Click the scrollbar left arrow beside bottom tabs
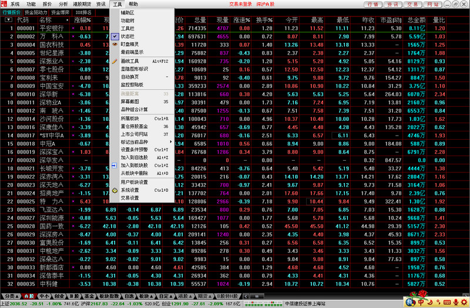This screenshot has width=470, height=308. coord(246,296)
